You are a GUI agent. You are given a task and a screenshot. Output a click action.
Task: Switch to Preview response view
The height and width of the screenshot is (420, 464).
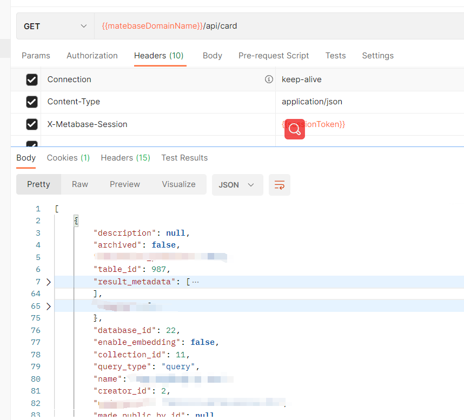pyautogui.click(x=125, y=184)
